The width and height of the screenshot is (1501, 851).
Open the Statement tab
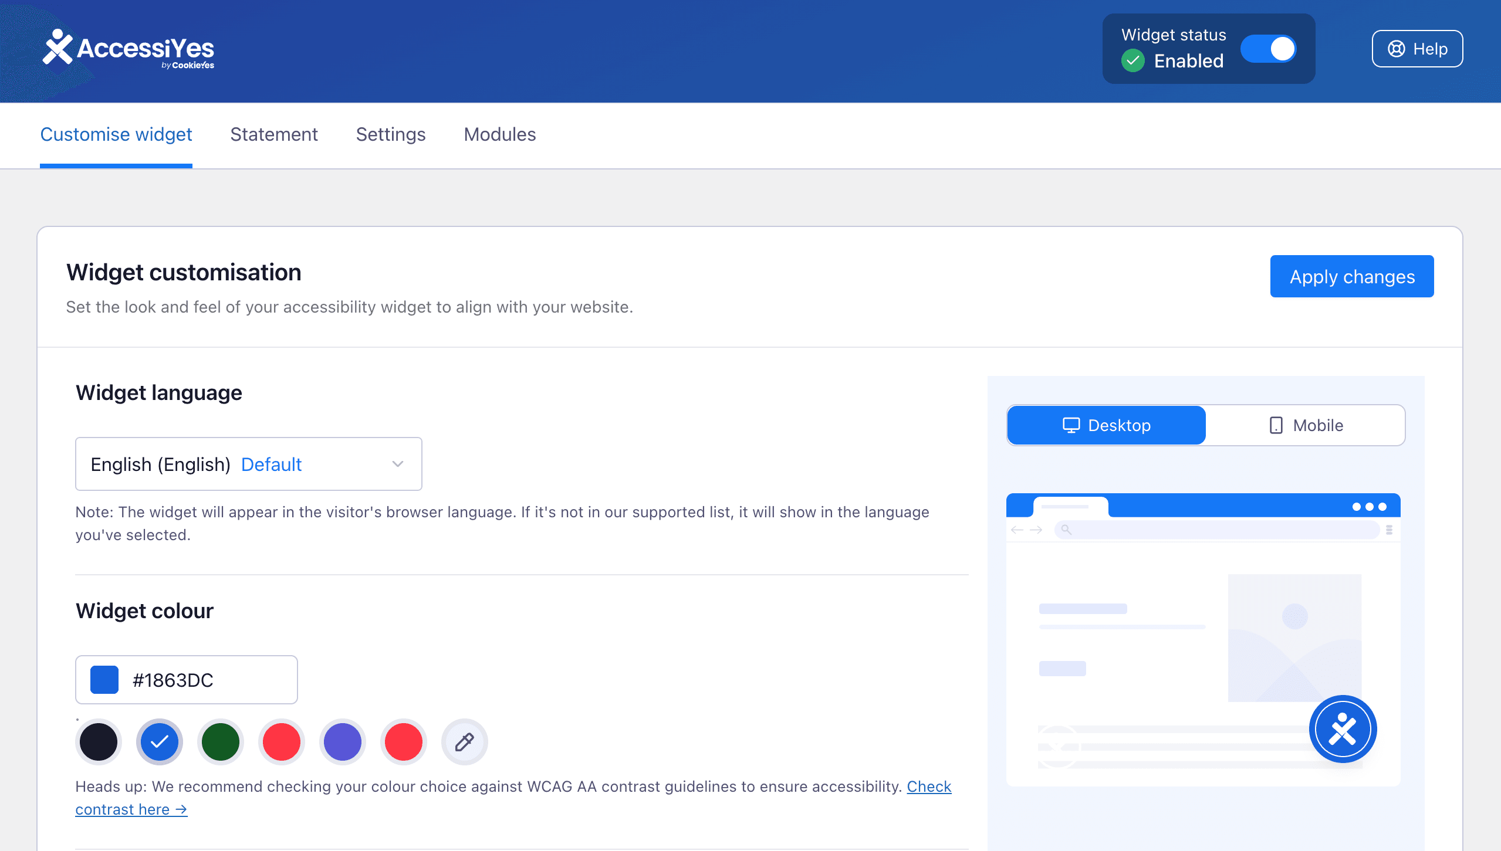point(274,134)
